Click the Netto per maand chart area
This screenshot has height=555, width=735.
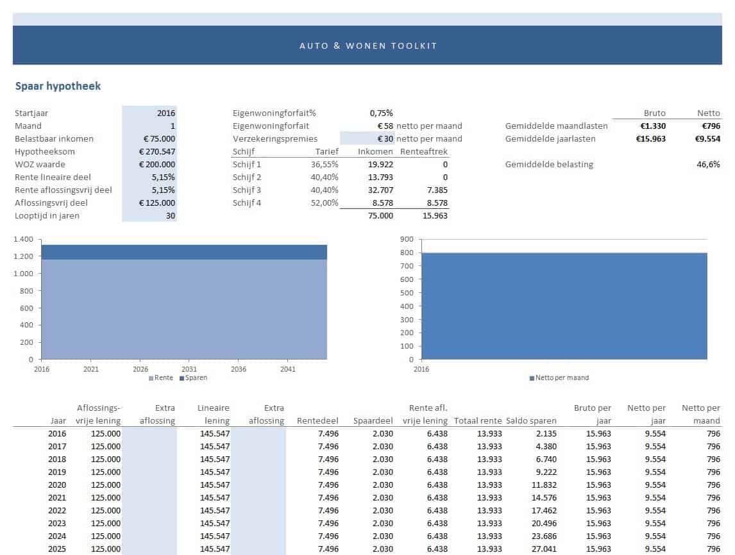(x=564, y=306)
